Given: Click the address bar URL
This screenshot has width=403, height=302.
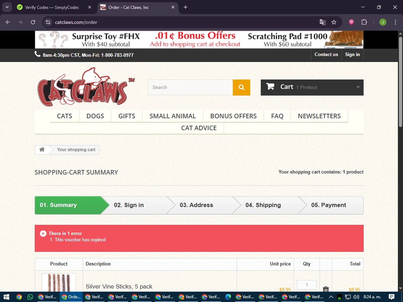Looking at the screenshot, I should click(x=76, y=22).
